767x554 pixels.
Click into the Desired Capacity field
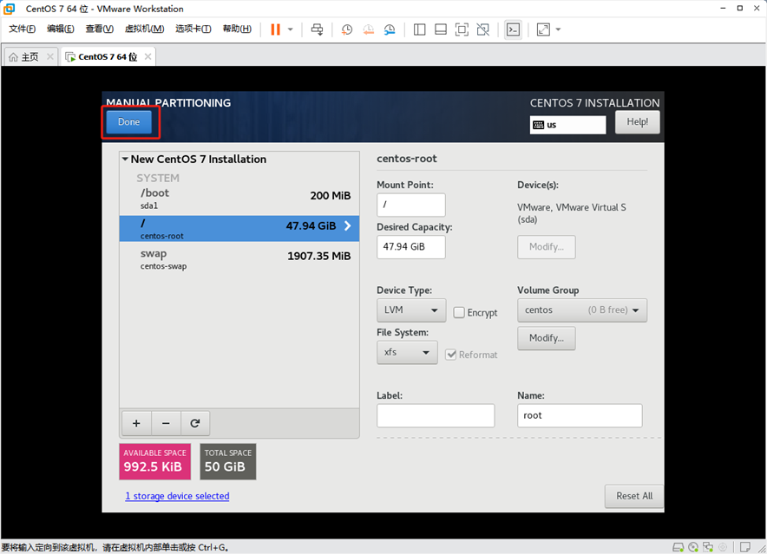click(411, 247)
